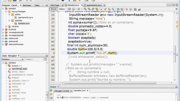Stop macro recording gray square icon

point(130,9)
